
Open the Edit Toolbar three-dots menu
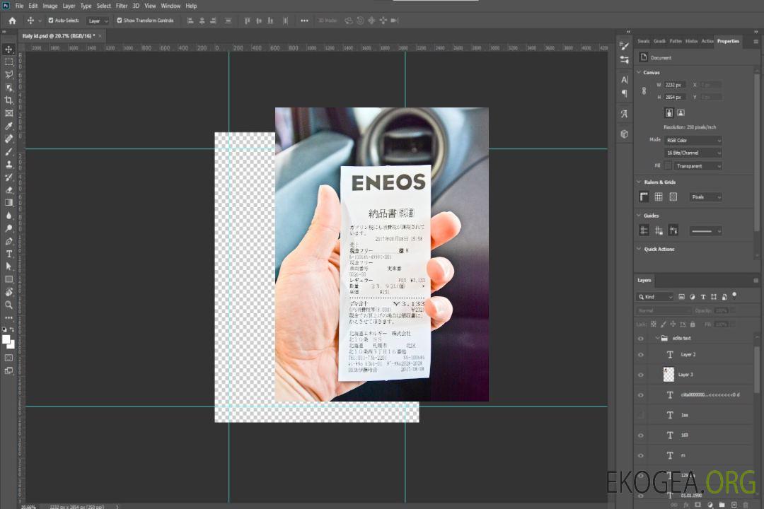pyautogui.click(x=8, y=317)
